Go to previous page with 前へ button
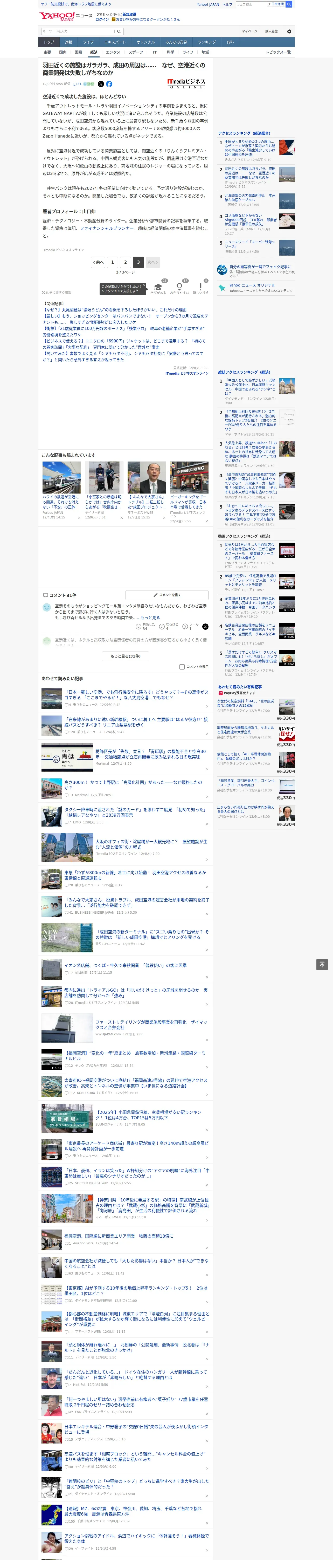333x1560 pixels. point(98,262)
